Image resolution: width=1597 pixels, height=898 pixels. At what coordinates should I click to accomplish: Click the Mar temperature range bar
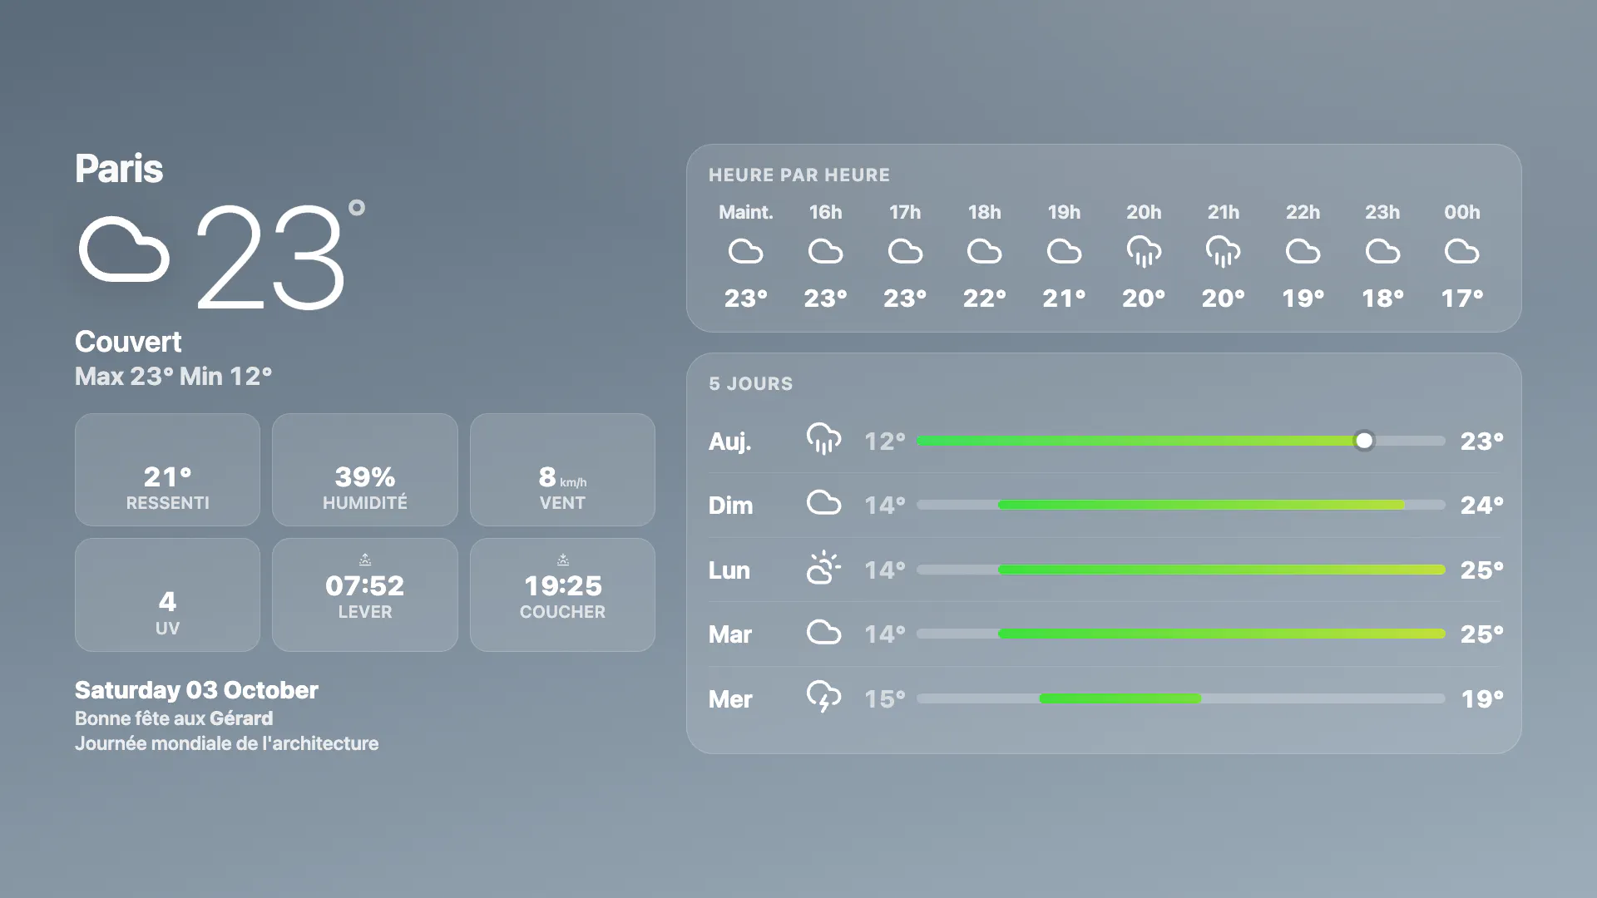tap(1180, 634)
